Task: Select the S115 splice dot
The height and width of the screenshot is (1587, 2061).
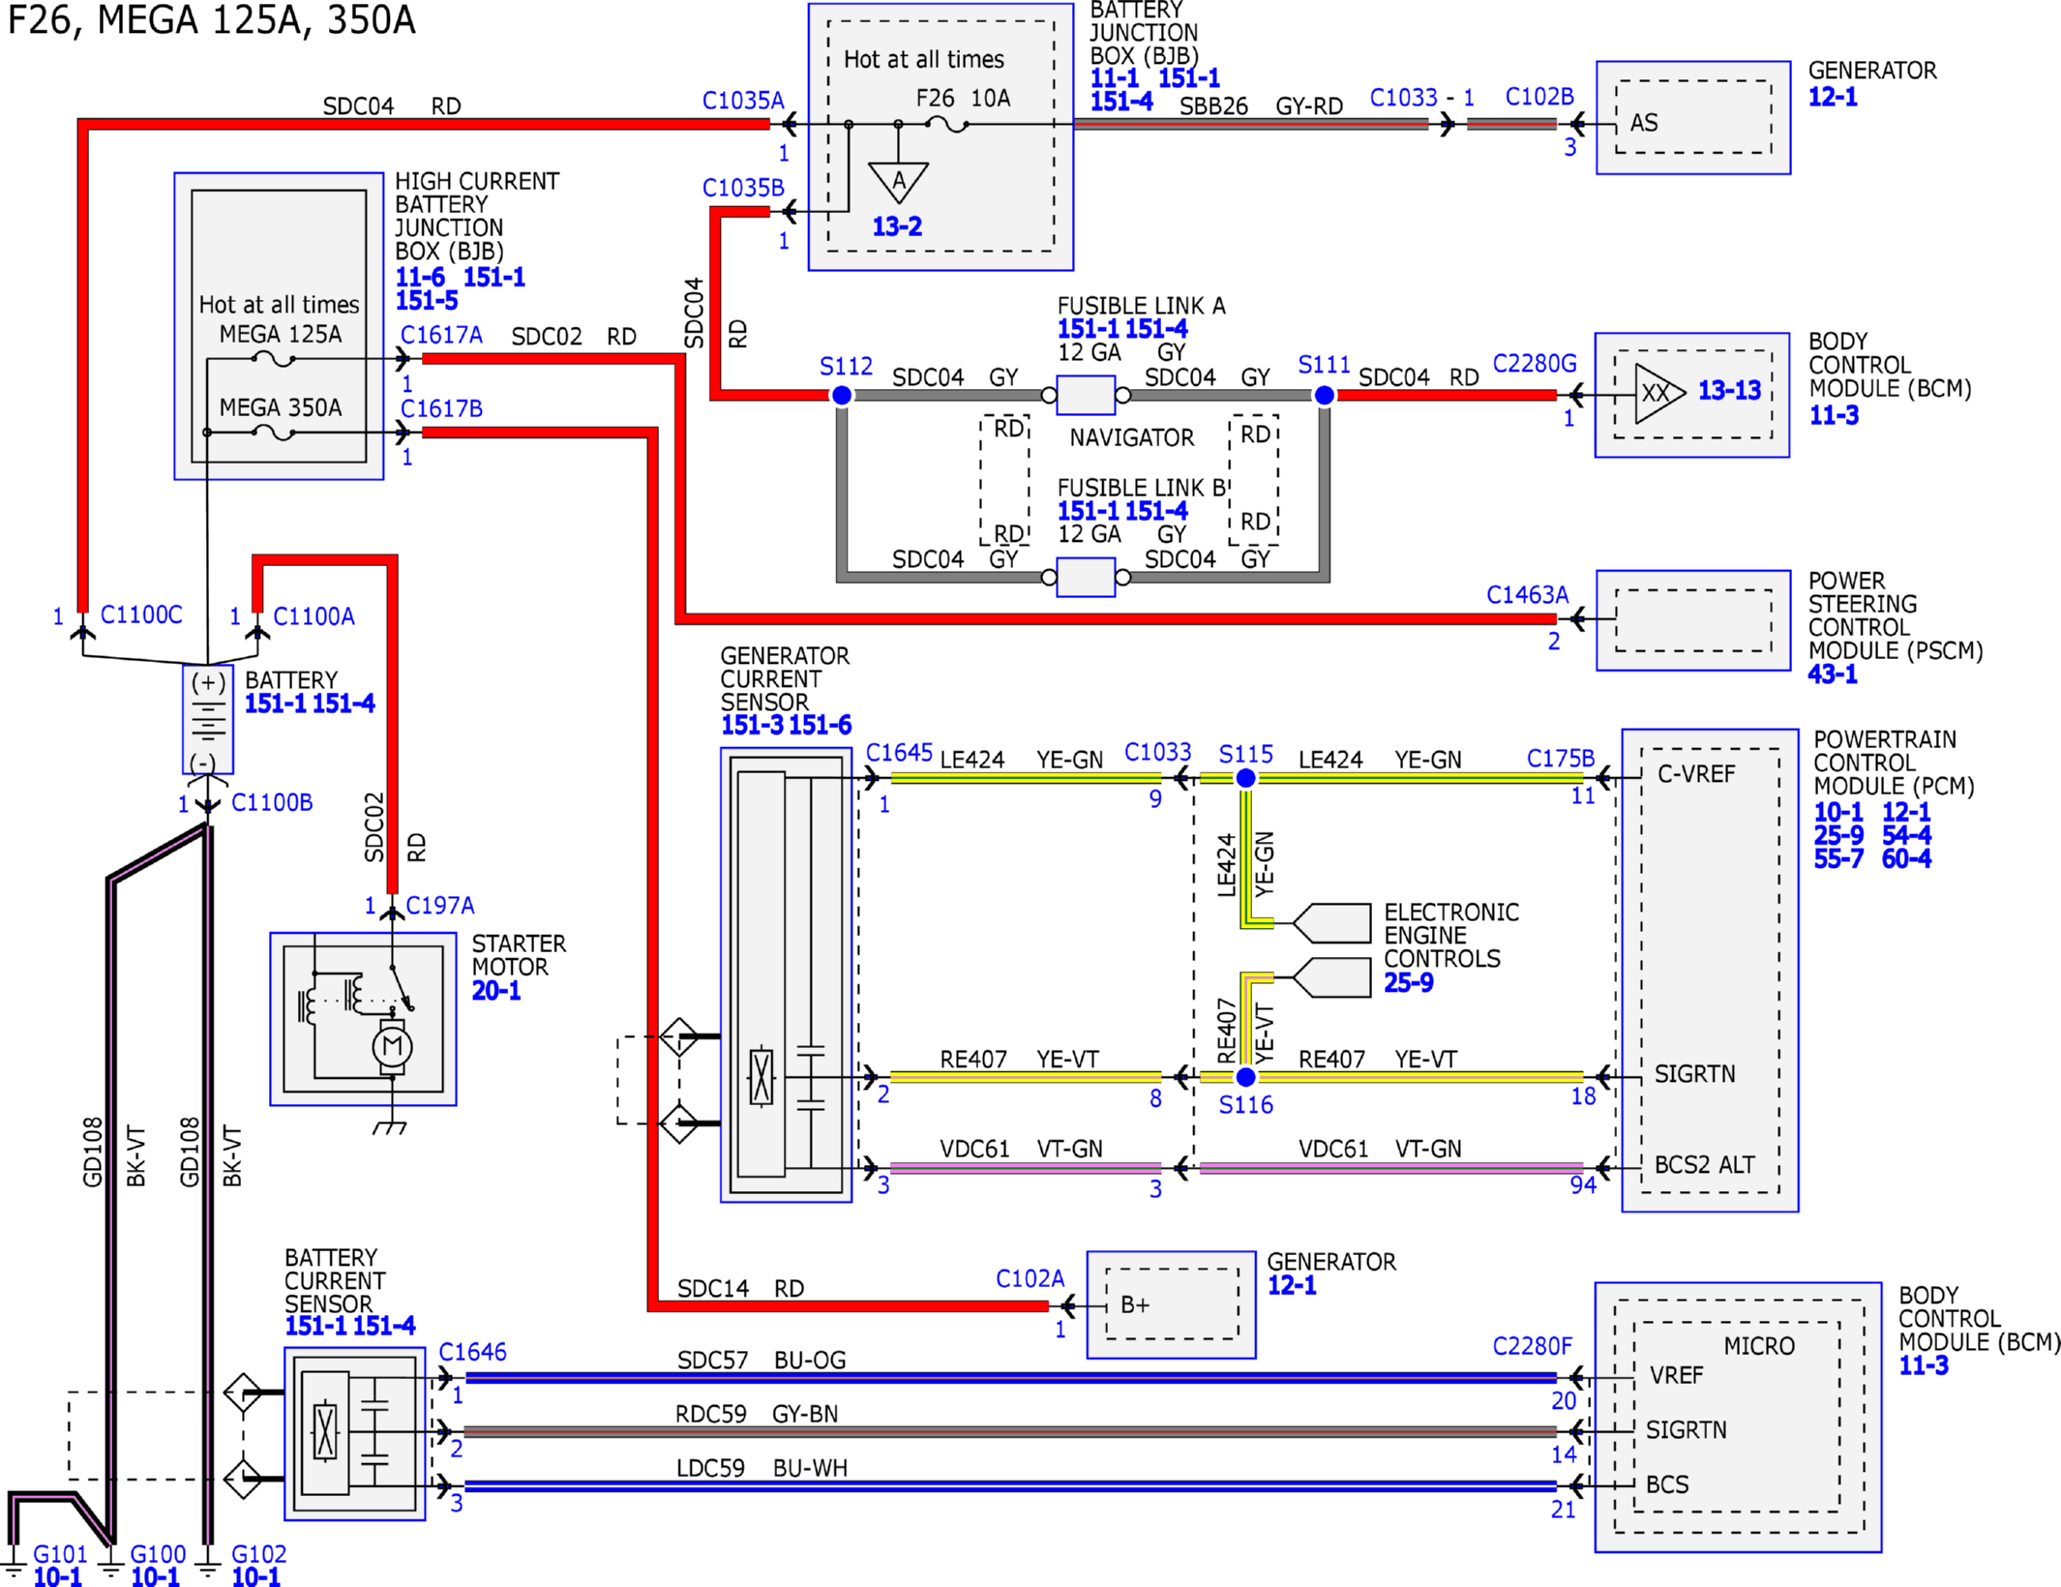Action: [1246, 778]
